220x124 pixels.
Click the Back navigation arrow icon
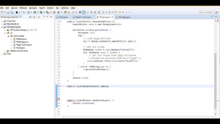pyautogui.click(x=120, y=12)
